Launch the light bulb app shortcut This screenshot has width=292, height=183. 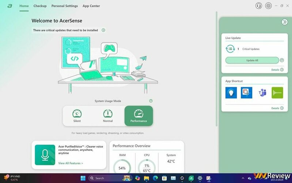coord(231,93)
